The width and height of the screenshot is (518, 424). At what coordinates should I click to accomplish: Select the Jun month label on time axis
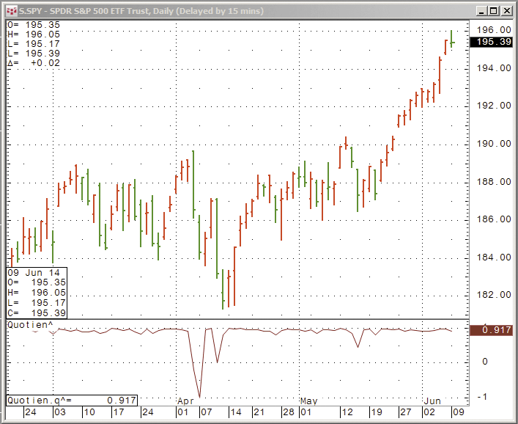click(433, 401)
